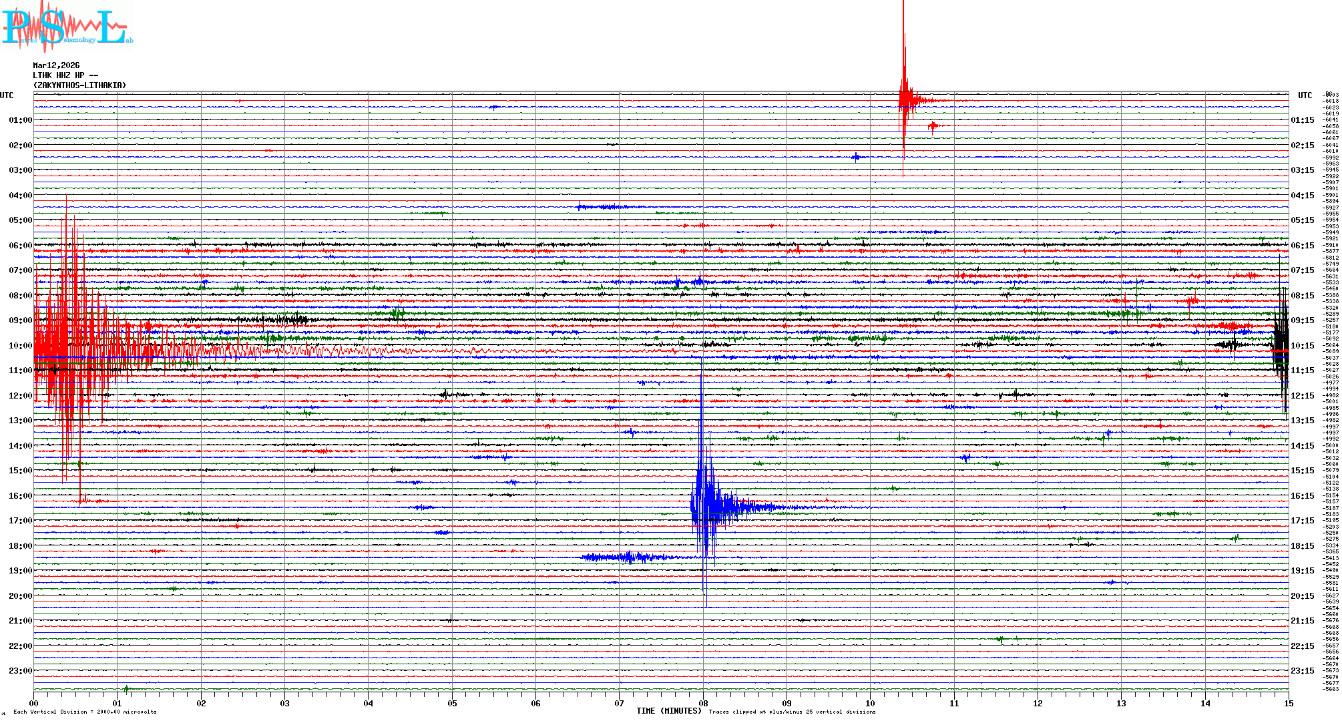Click the 01:00 hour label on left axis
The height and width of the screenshot is (721, 1342).
point(20,120)
